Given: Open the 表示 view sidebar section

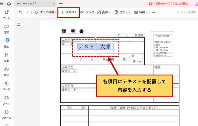Looking at the screenshot, I should point(6,72).
